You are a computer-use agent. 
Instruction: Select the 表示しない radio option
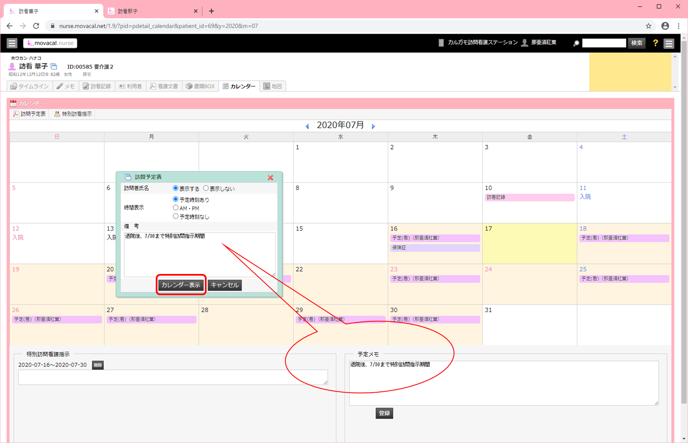(206, 189)
